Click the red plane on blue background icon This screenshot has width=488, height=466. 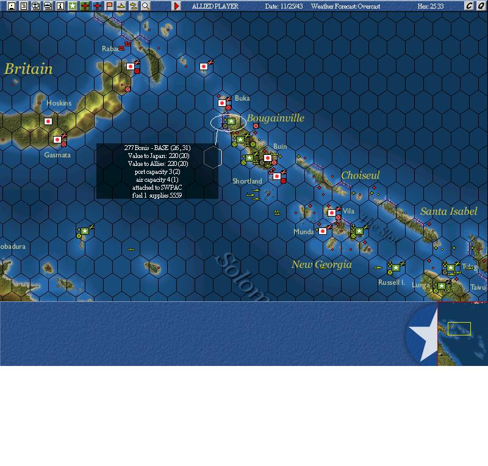[x=97, y=5]
